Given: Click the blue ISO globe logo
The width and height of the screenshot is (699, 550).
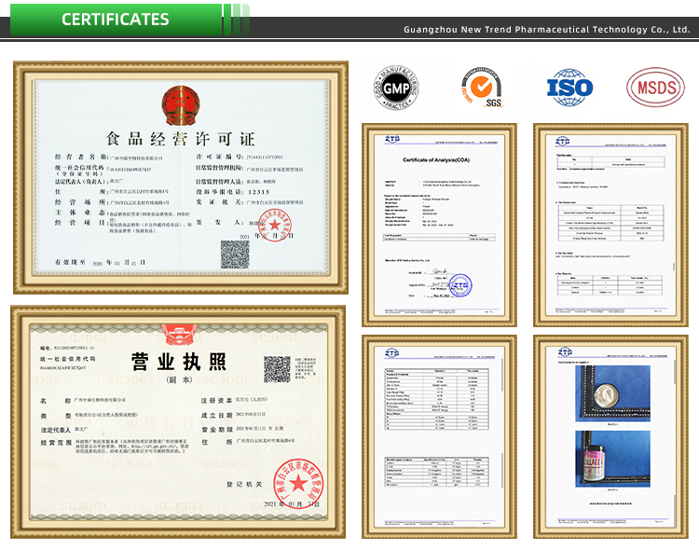Looking at the screenshot, I should pos(569,88).
